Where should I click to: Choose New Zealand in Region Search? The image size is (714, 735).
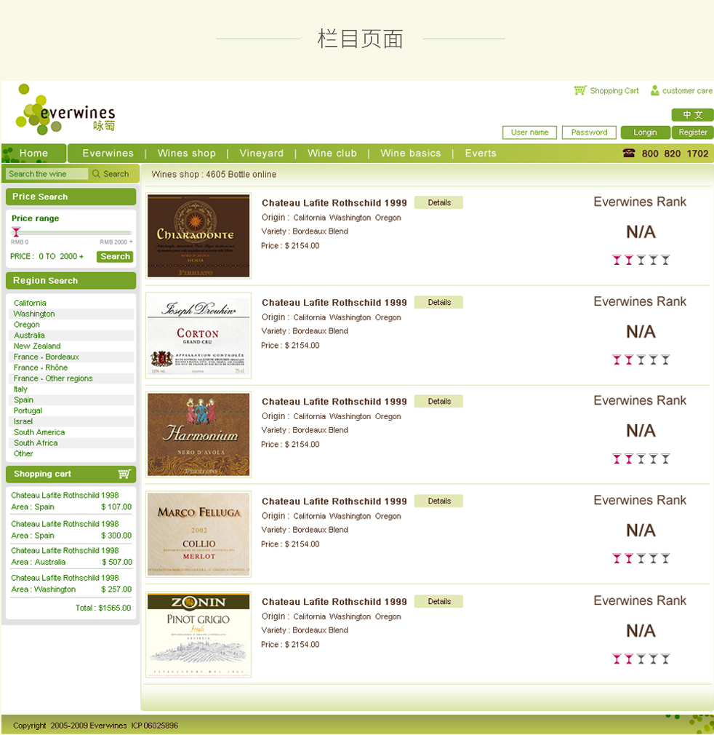37,346
